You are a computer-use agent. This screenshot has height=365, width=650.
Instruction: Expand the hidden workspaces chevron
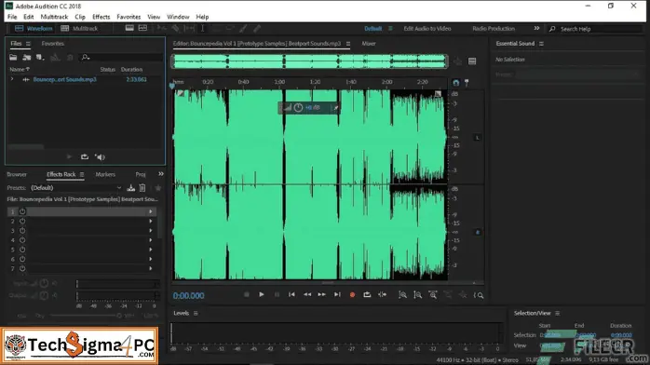536,28
